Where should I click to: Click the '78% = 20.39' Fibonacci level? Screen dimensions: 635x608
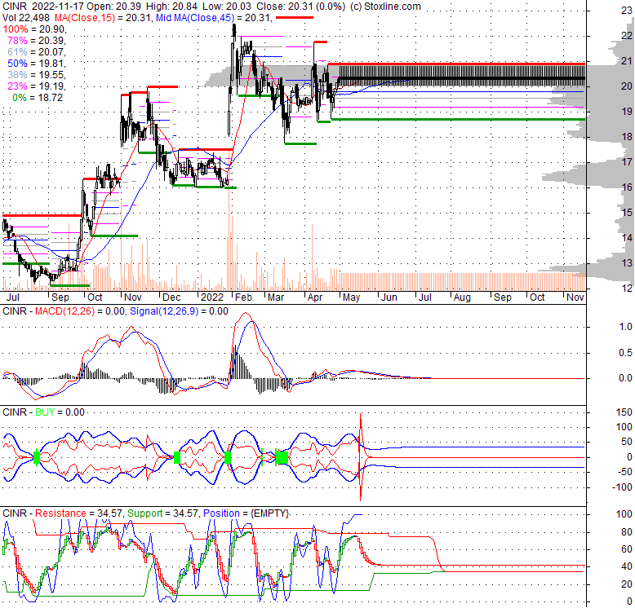click(37, 41)
